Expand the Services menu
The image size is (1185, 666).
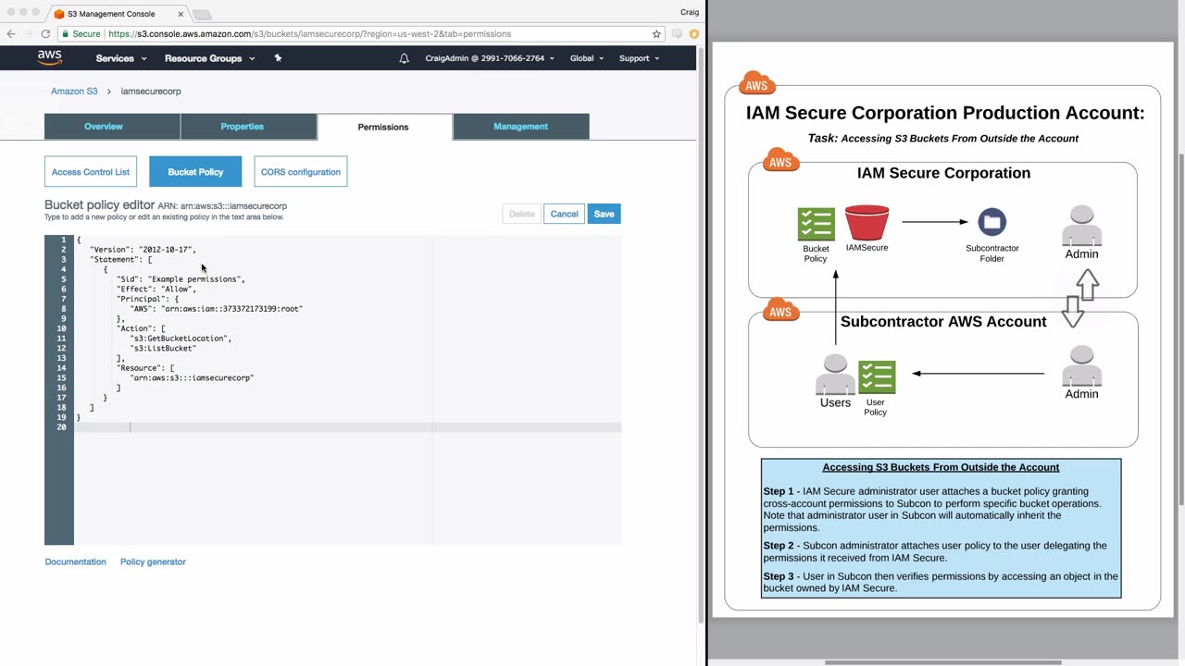tap(121, 58)
